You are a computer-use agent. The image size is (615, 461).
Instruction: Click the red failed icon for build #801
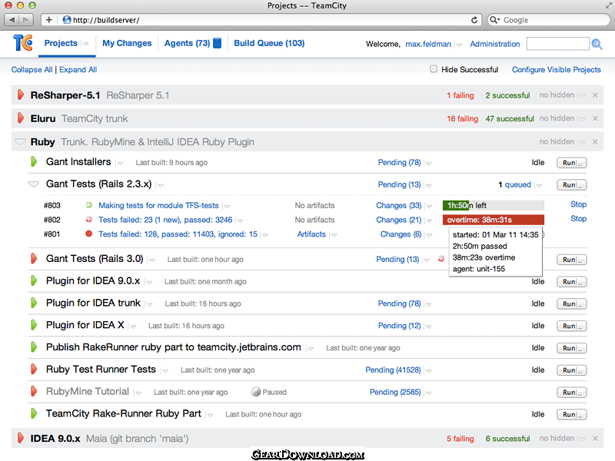pyautogui.click(x=89, y=234)
